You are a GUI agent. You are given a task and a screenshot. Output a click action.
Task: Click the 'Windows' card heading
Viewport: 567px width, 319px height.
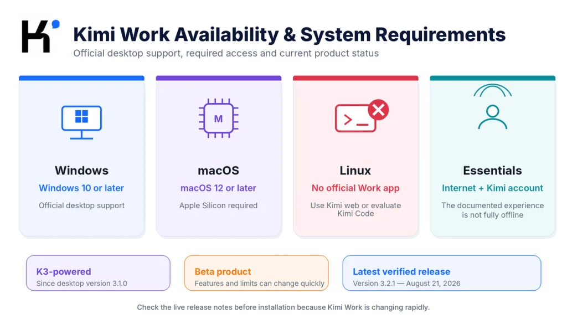81,171
